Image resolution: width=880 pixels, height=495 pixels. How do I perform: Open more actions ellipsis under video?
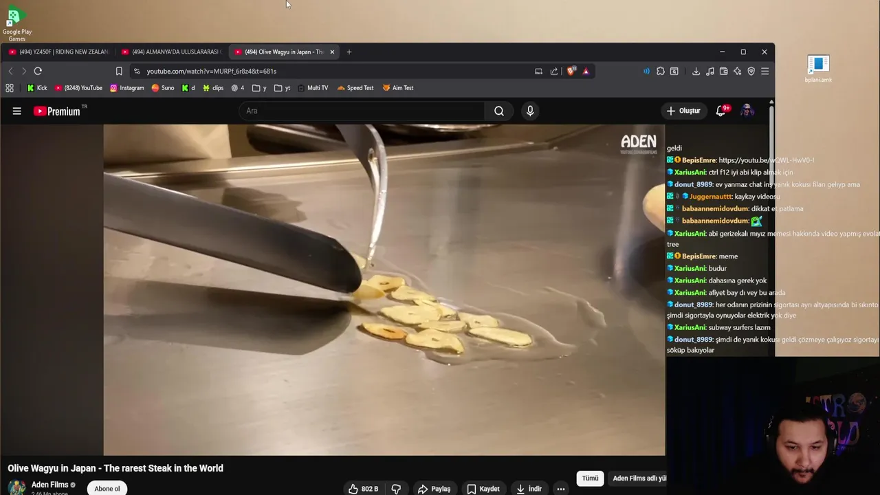tap(561, 489)
